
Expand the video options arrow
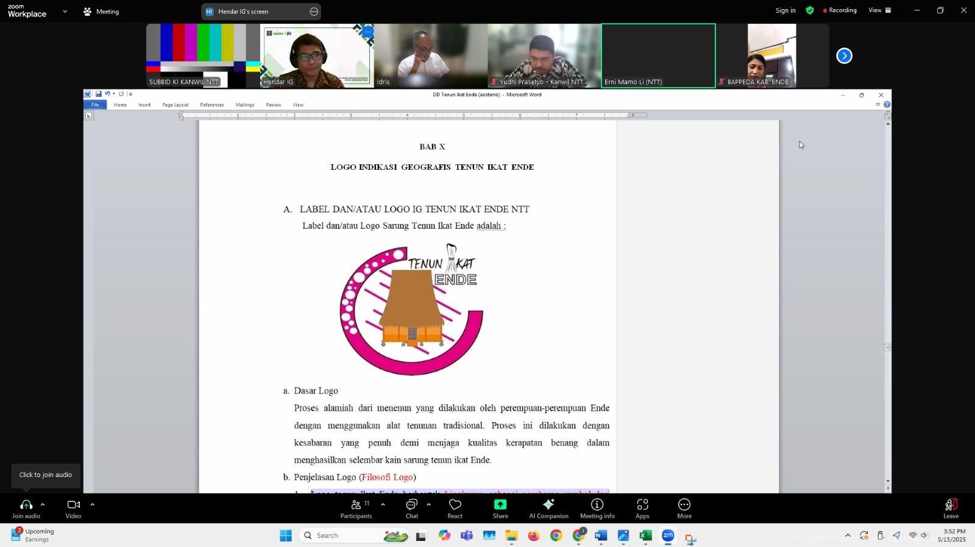click(92, 504)
